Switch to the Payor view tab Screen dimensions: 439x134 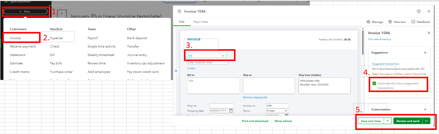(201, 22)
